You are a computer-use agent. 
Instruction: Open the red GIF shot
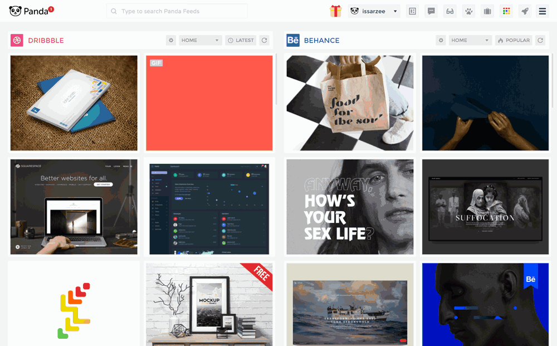coord(209,103)
